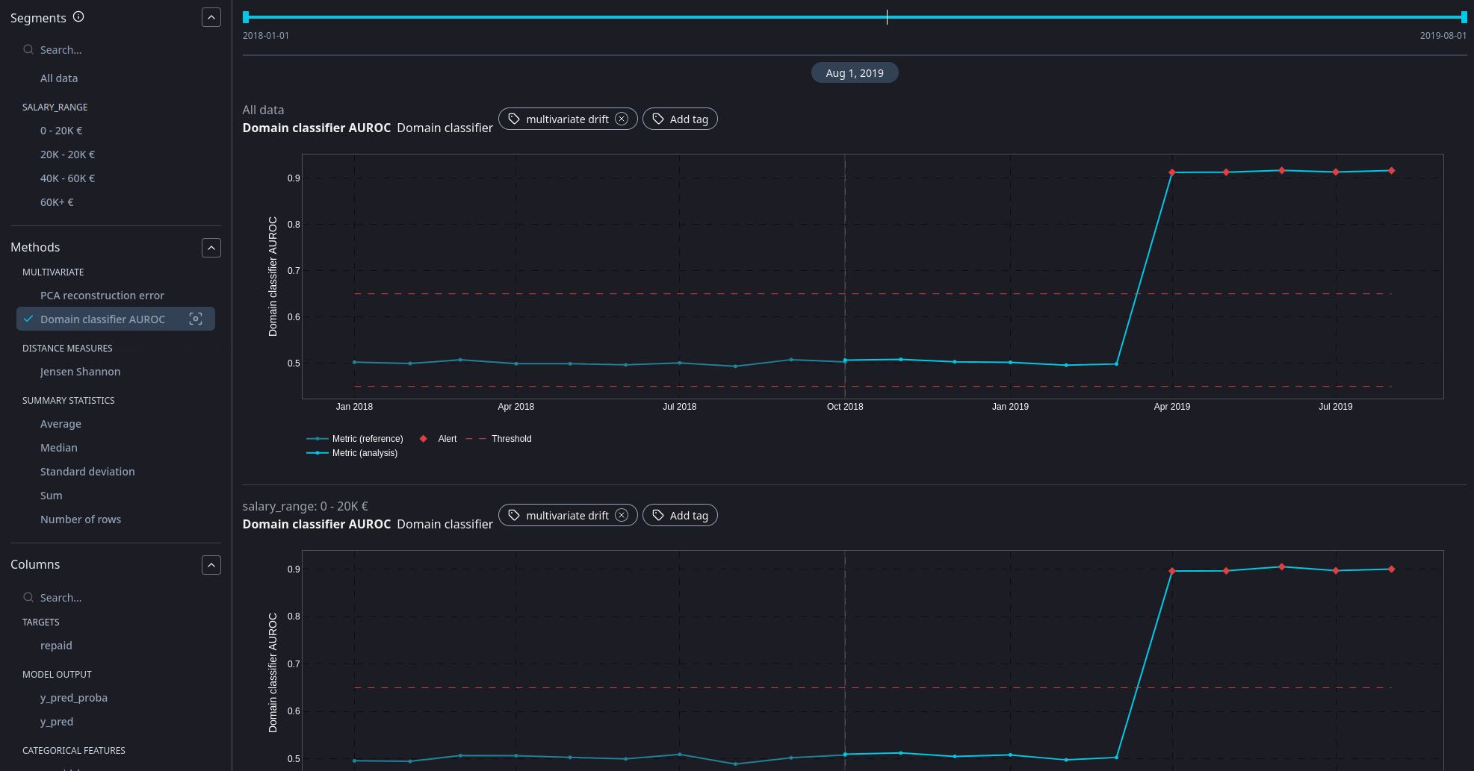
Task: Collapse the Methods panel
Action: tap(211, 248)
